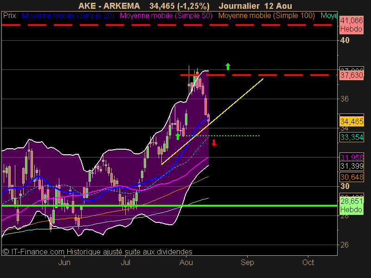371x278 pixels.
Task: Select the 'Moyenne mobile (Simple 100)' legend
Action: tap(266, 16)
